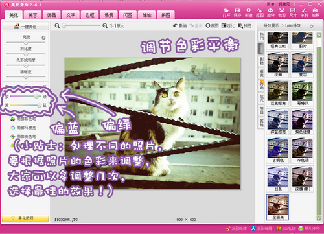Click the effects list scroll-down arrow

[319, 218]
